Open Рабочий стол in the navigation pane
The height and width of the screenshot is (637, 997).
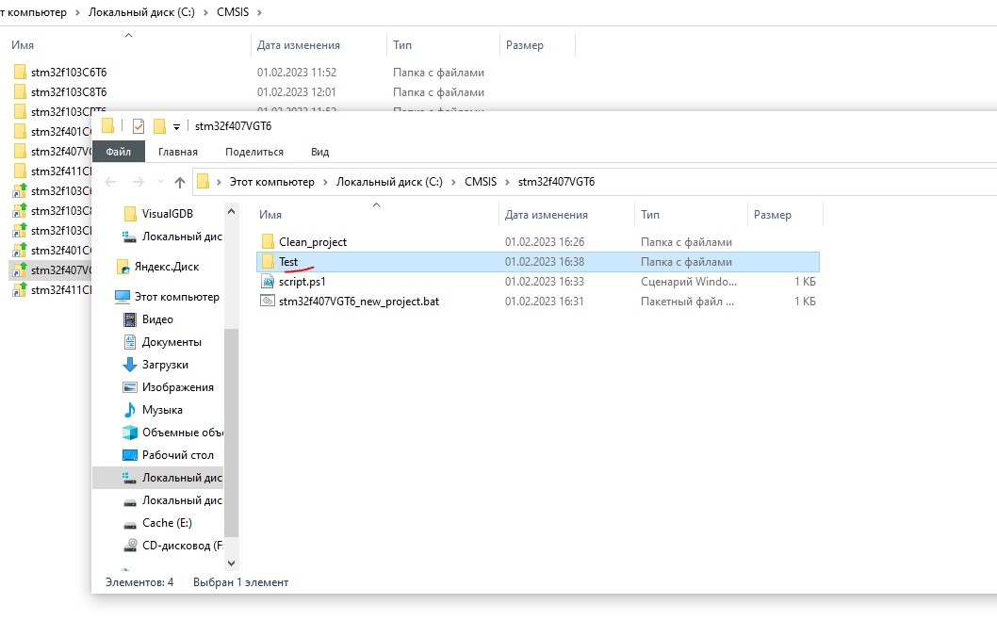[178, 455]
